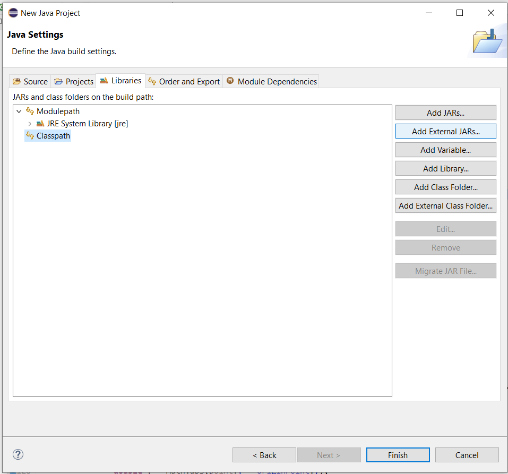Expand the JRE System Library node
This screenshot has height=474, width=508.
(30, 124)
